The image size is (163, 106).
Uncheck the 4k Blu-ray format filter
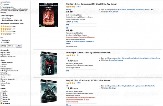(x=2, y=103)
